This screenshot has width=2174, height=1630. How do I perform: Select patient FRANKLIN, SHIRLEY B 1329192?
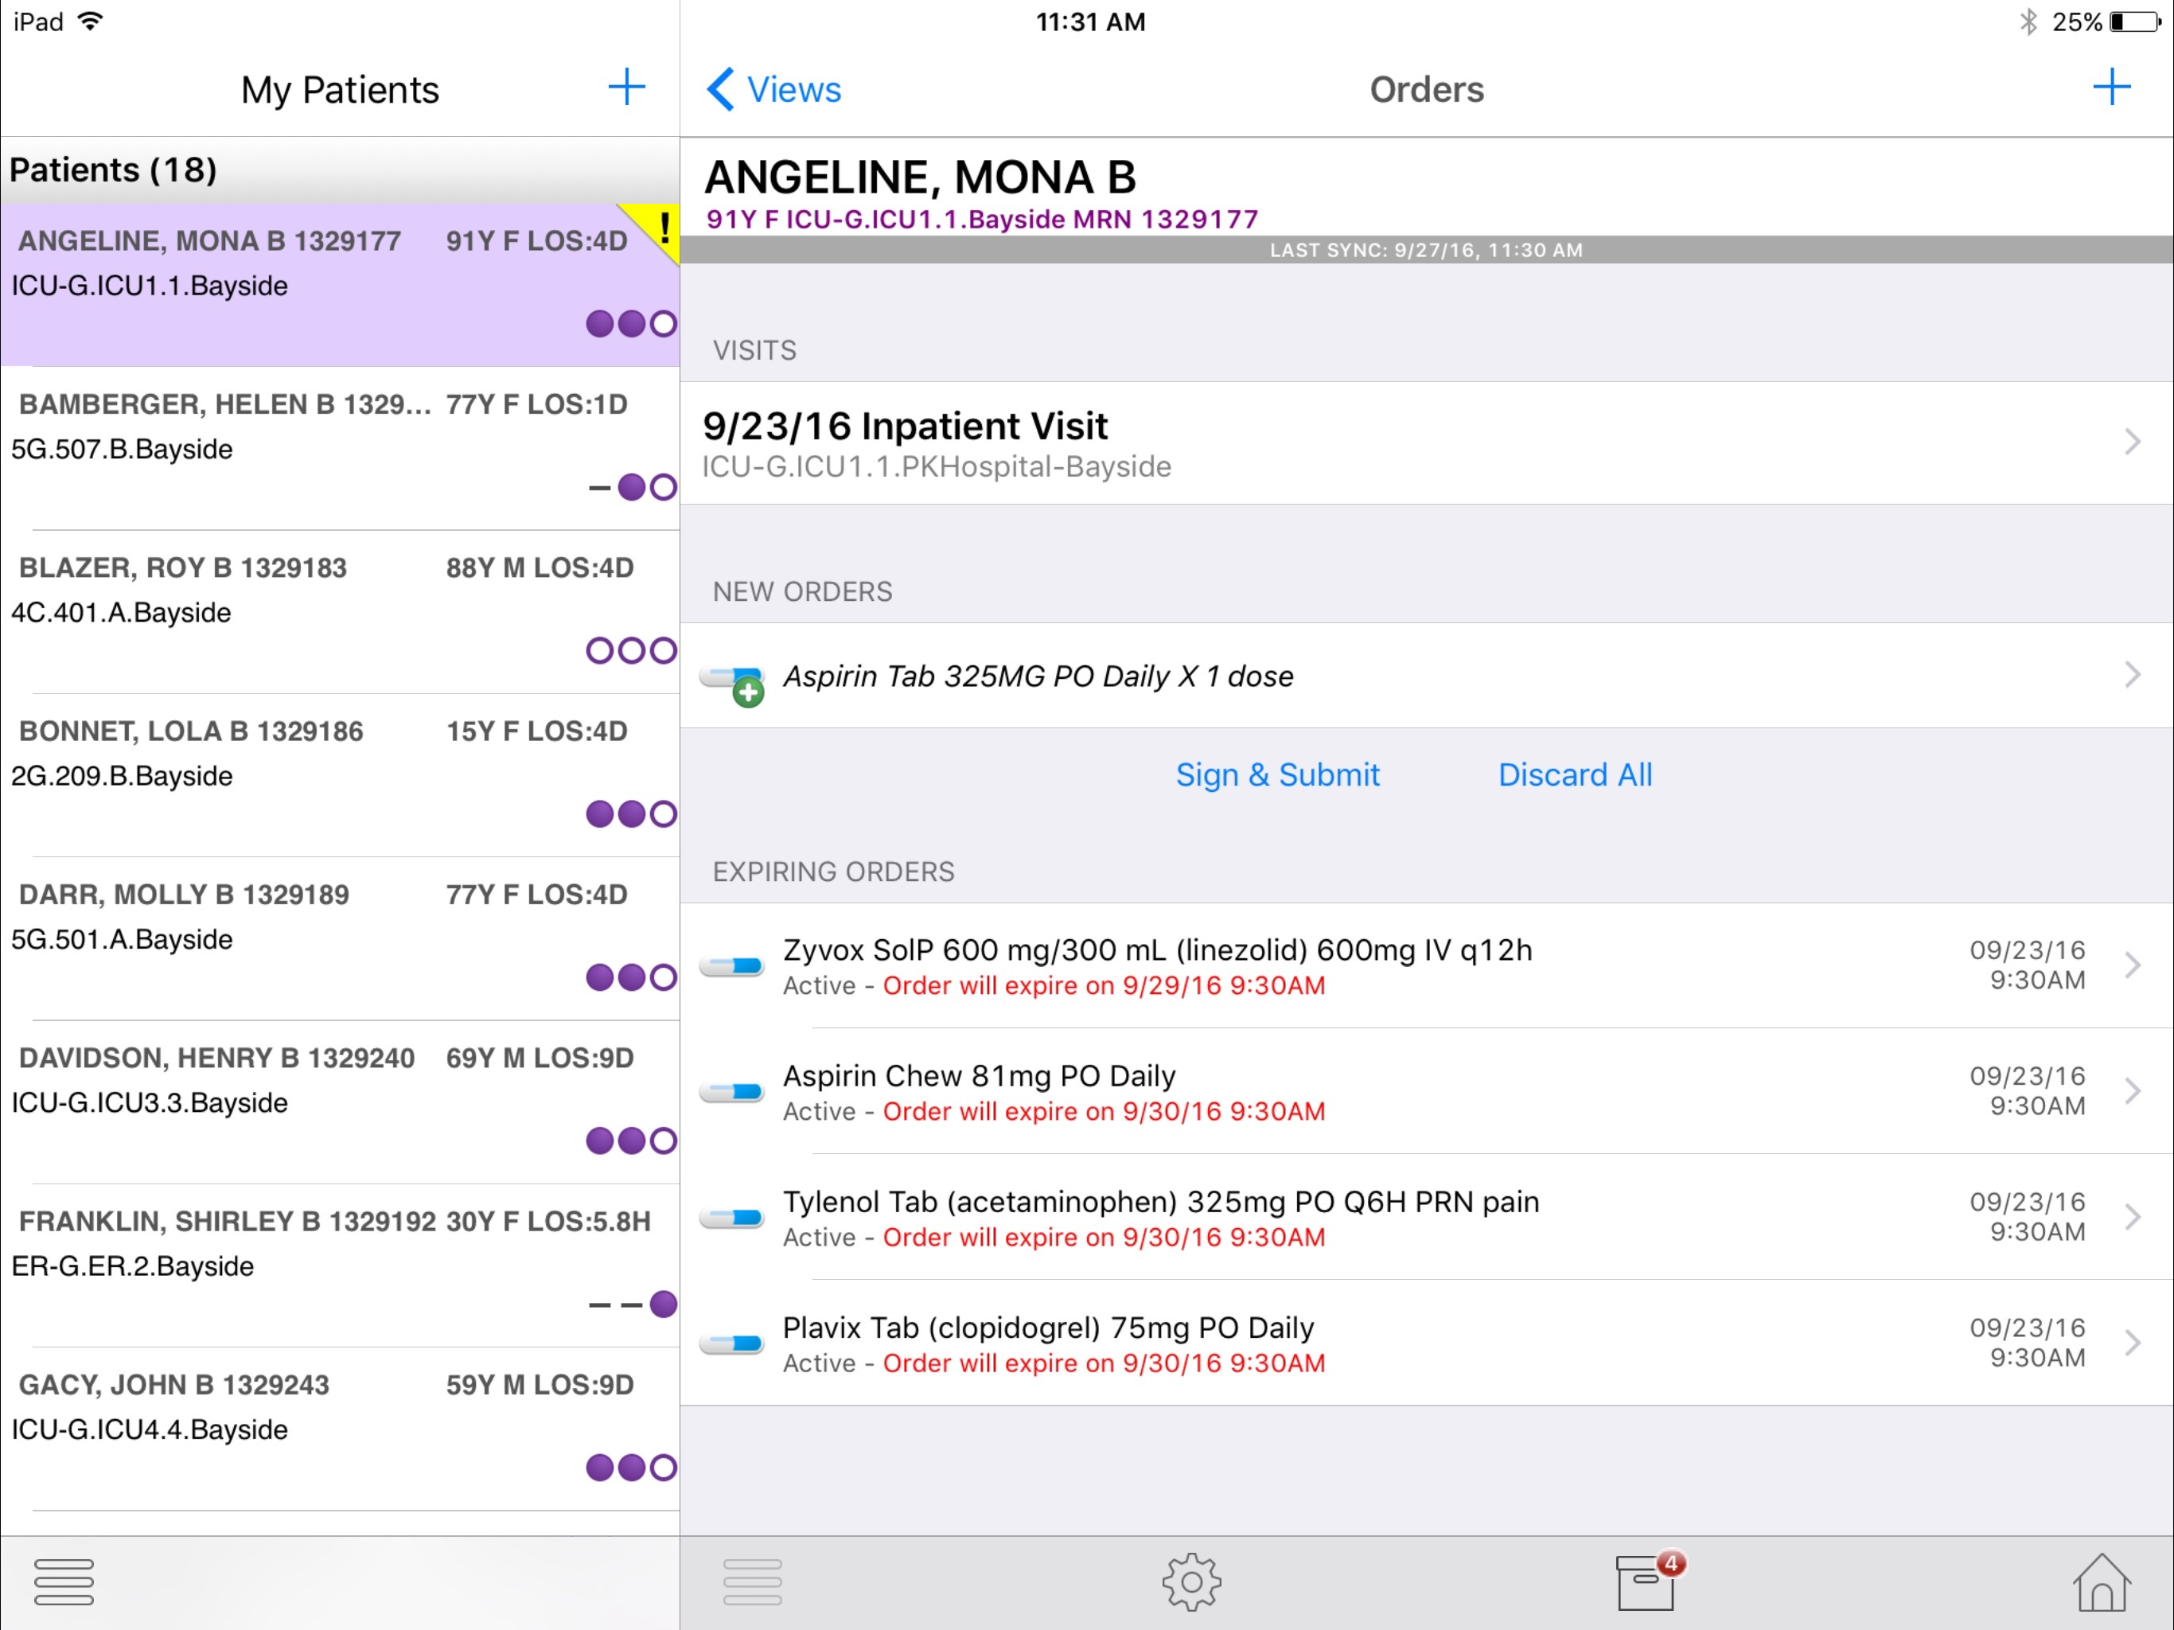coord(340,1264)
